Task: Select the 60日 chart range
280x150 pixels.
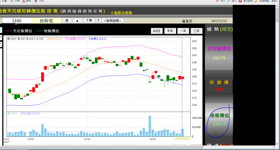Action: click(157, 31)
